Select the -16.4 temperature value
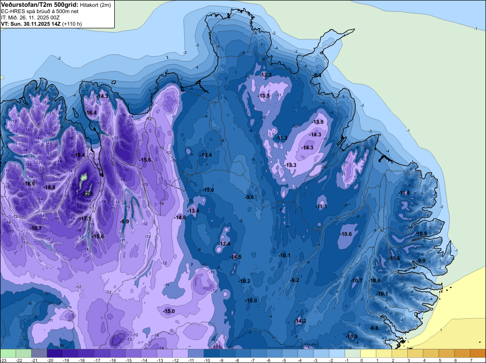 pos(91,113)
